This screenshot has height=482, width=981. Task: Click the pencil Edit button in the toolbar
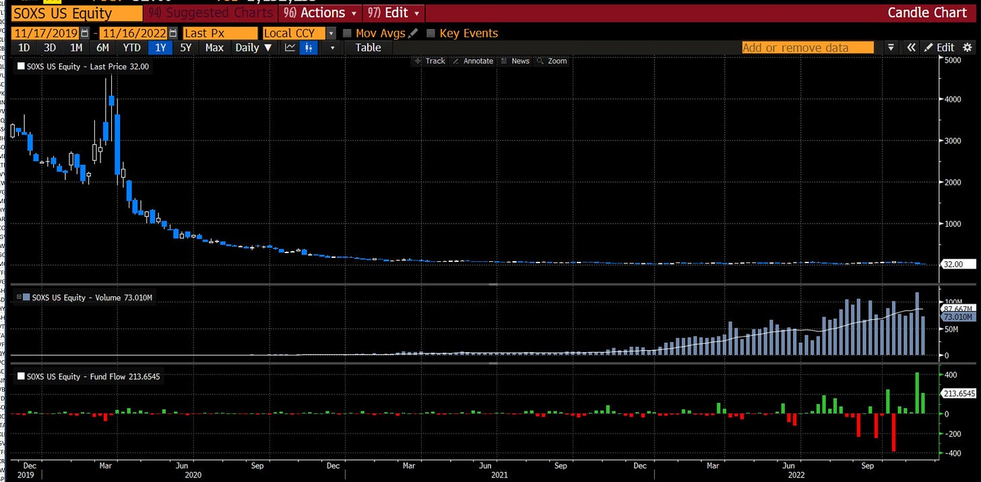click(939, 47)
